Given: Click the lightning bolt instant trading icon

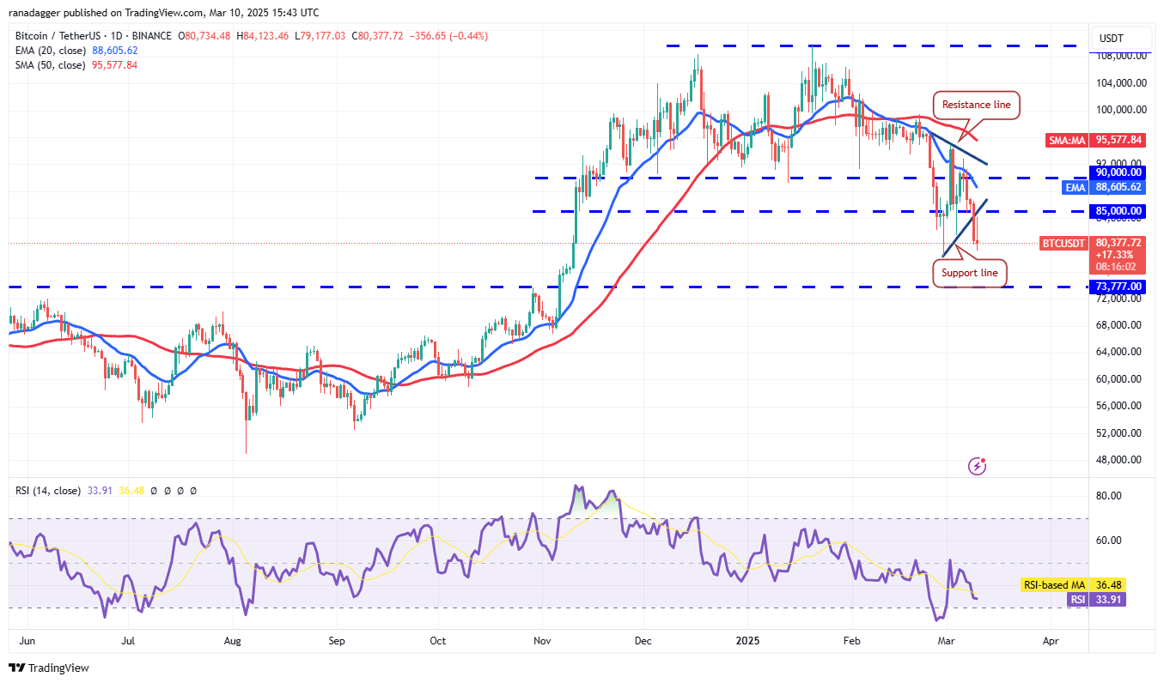Looking at the screenshot, I should click(977, 465).
